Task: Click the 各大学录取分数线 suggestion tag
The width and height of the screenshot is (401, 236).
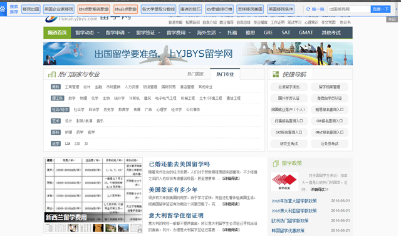Action: [159, 9]
